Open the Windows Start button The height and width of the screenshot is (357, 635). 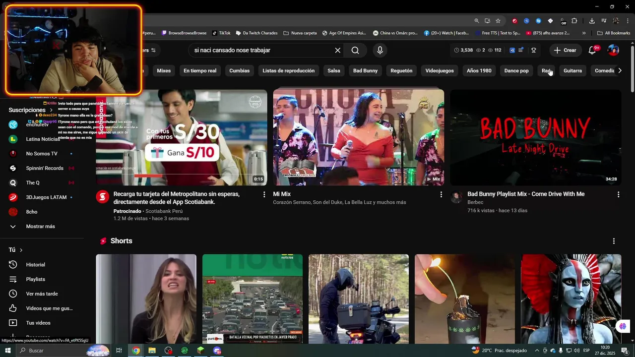7,351
